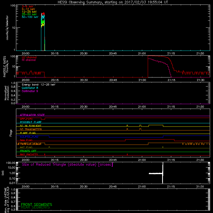The image size is (213, 213).
Task: Select the blue ECLIPSE_FLAG label
Action: tap(29, 137)
